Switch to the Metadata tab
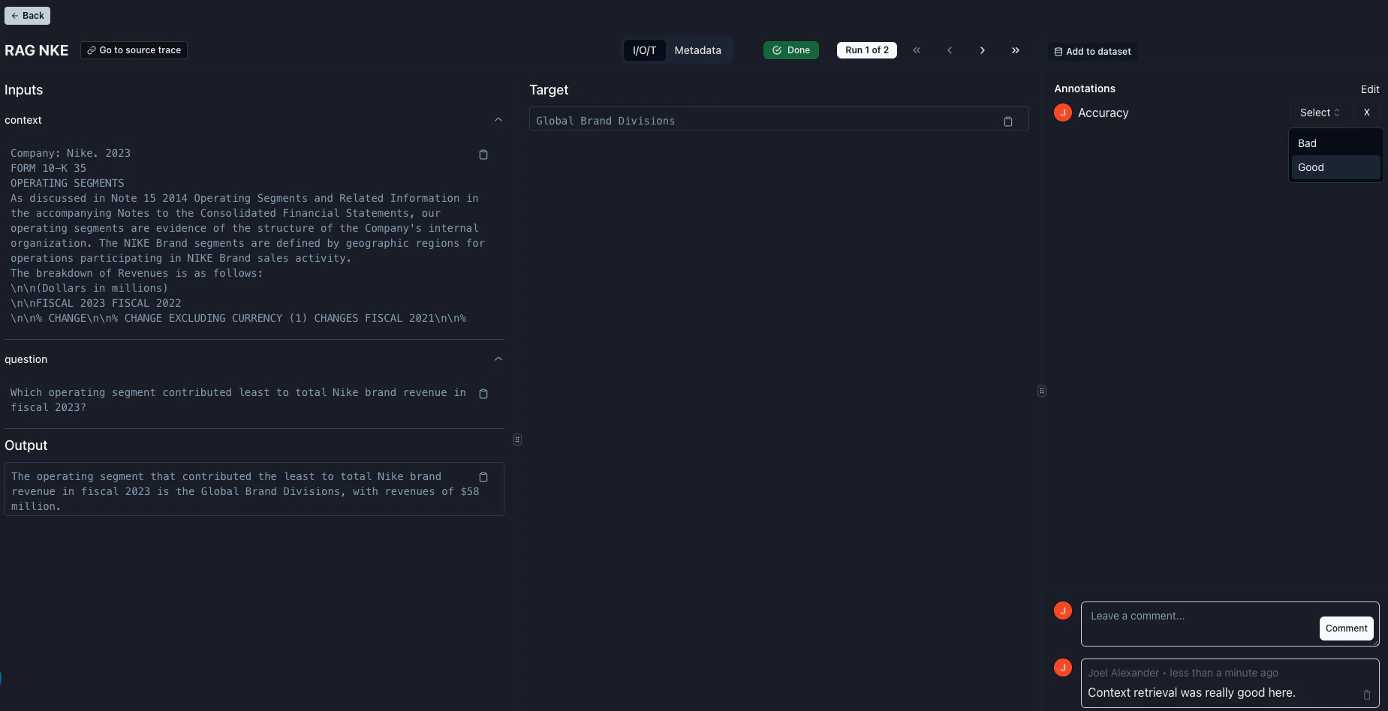1388x711 pixels. click(697, 50)
